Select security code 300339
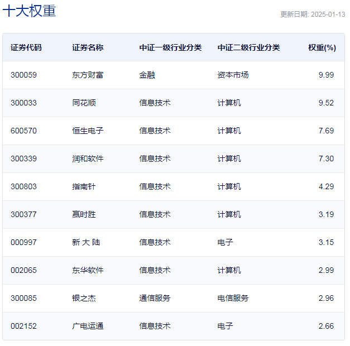Screen dimensions: 350x346 coord(23,158)
